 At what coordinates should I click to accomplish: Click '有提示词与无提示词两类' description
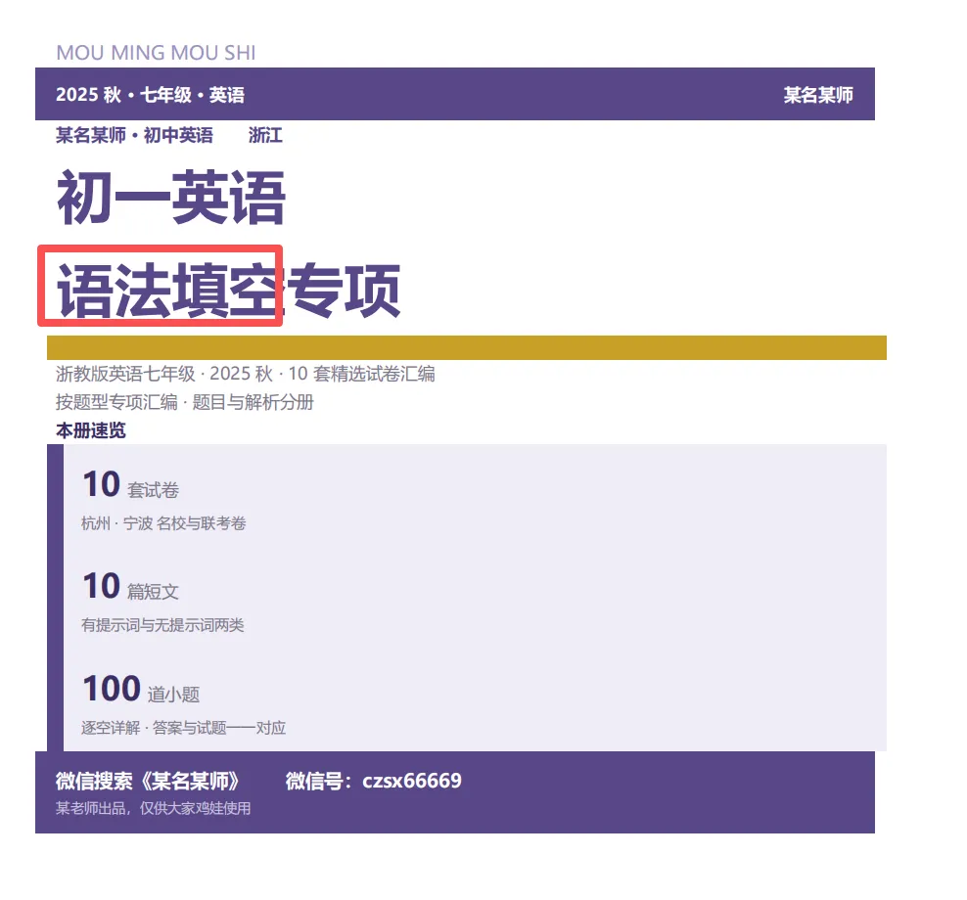point(162,625)
